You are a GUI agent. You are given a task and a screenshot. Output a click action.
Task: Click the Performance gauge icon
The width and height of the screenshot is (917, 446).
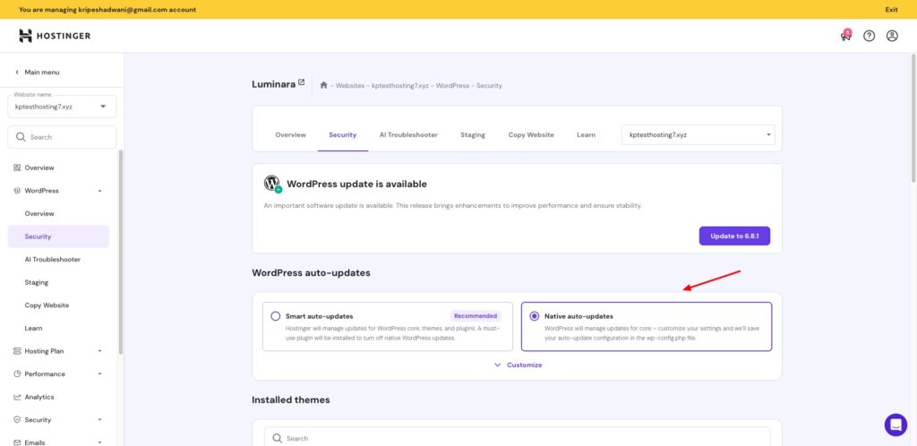coord(17,374)
